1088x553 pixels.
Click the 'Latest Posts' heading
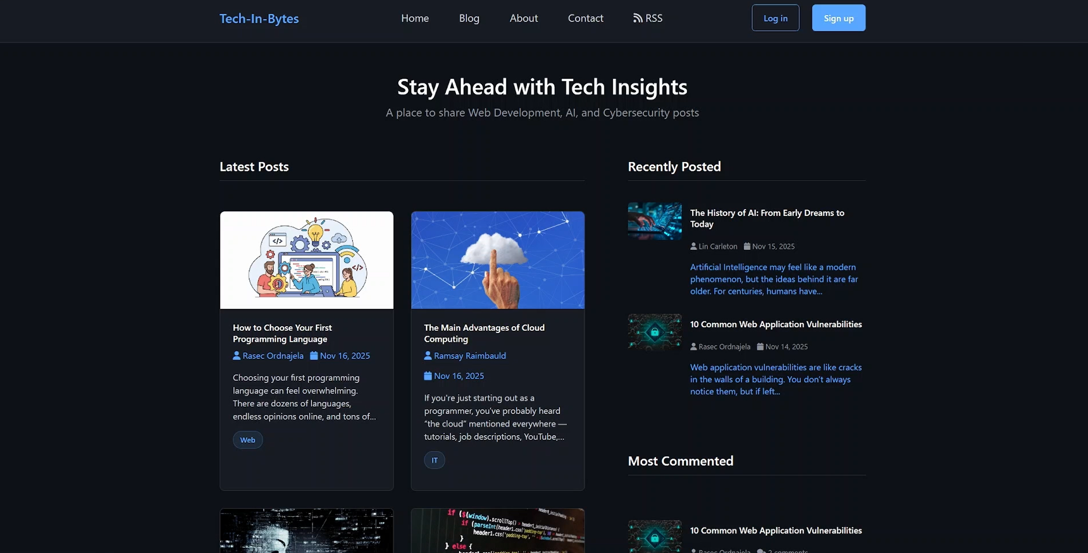(254, 167)
